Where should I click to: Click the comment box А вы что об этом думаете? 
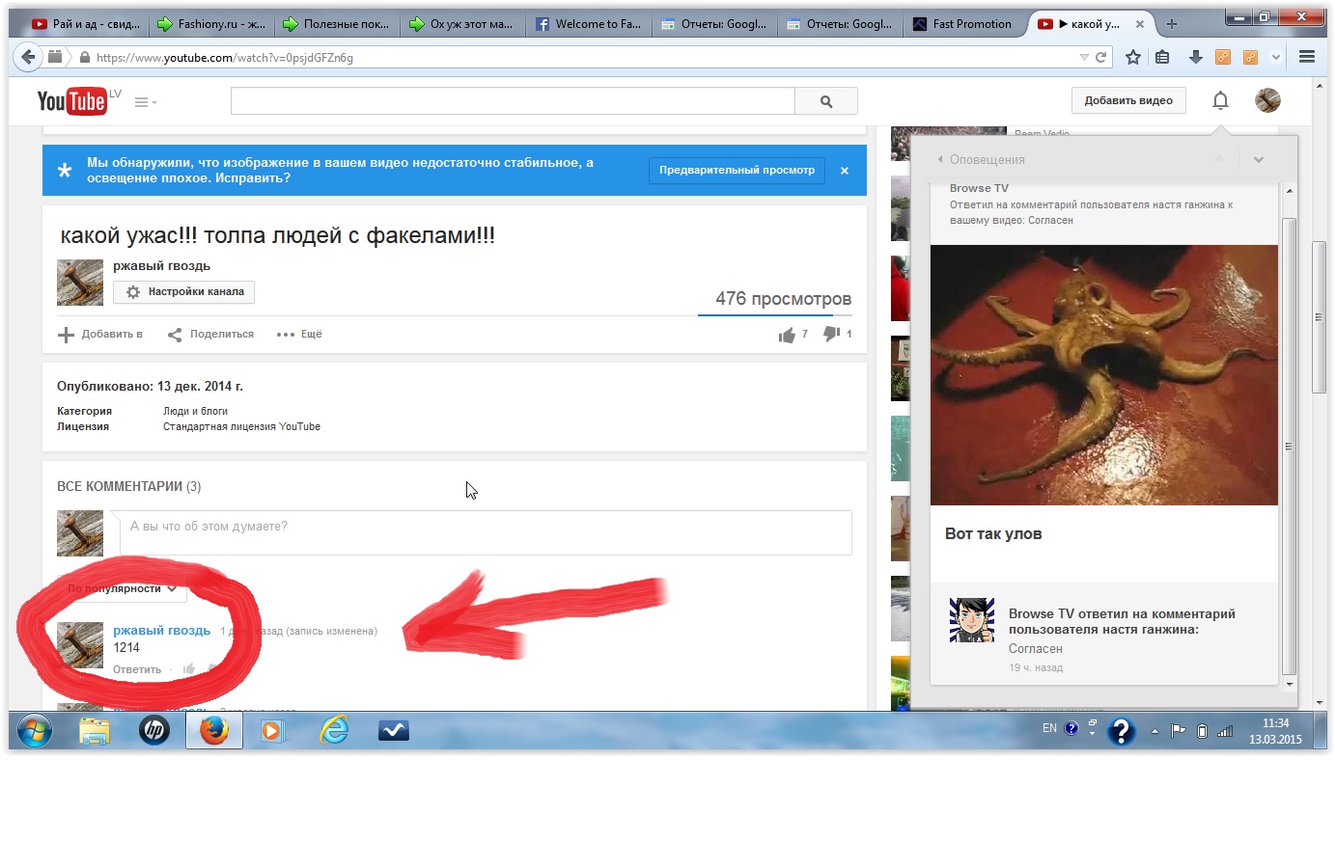pos(485,532)
